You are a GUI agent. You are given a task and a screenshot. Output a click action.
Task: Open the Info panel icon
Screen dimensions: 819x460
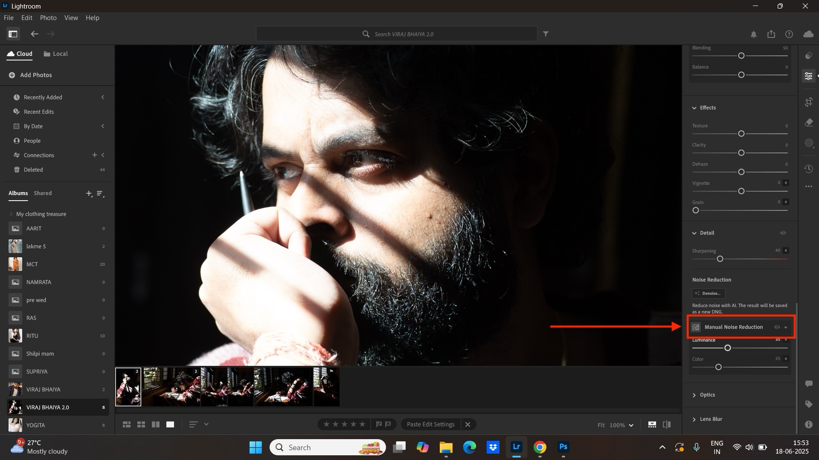click(809, 424)
